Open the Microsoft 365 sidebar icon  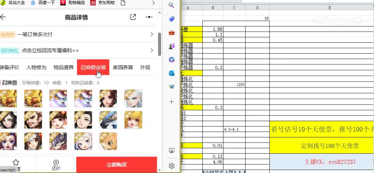coord(171,60)
